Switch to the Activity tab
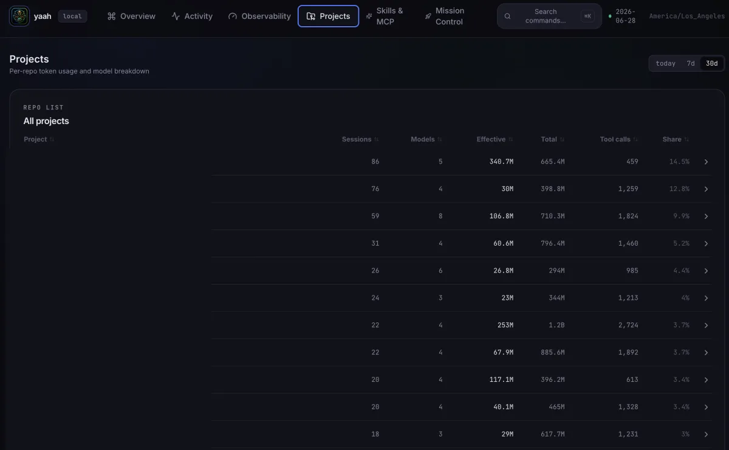The width and height of the screenshot is (729, 450). [192, 16]
